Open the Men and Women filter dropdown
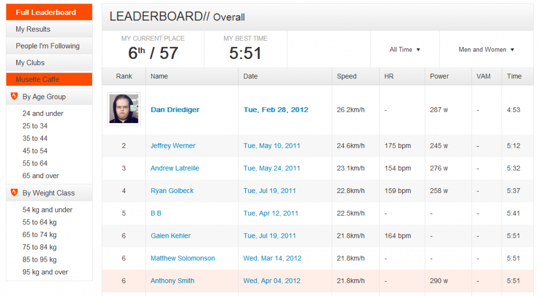 (486, 49)
